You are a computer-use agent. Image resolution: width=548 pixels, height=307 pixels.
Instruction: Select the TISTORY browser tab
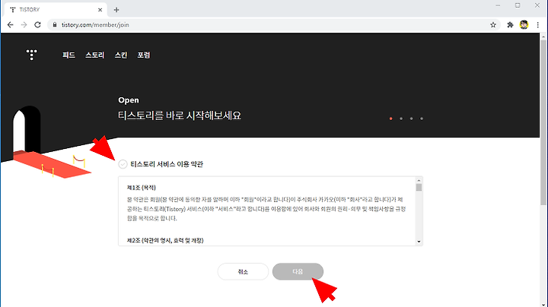point(54,10)
